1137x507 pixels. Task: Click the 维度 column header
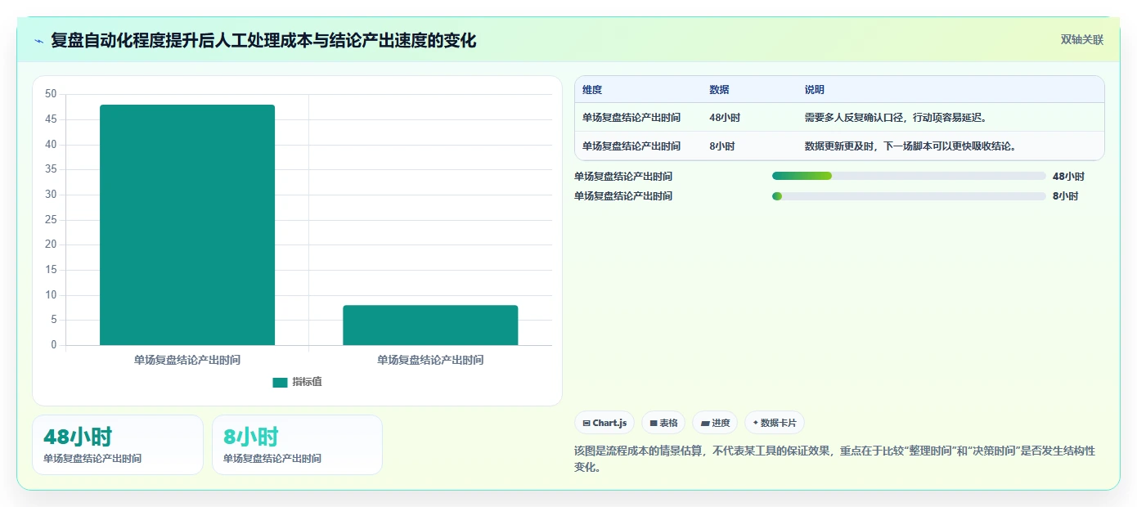click(592, 90)
